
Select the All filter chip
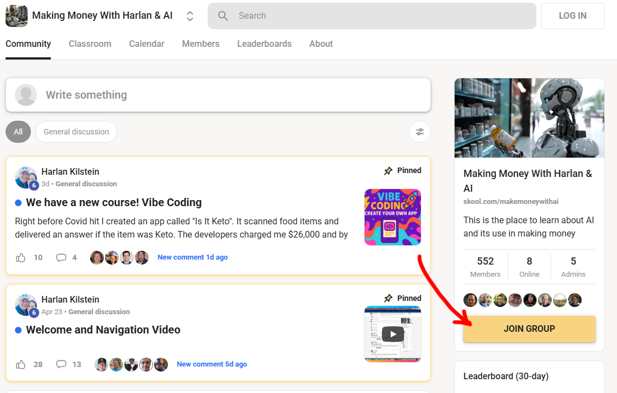point(18,132)
